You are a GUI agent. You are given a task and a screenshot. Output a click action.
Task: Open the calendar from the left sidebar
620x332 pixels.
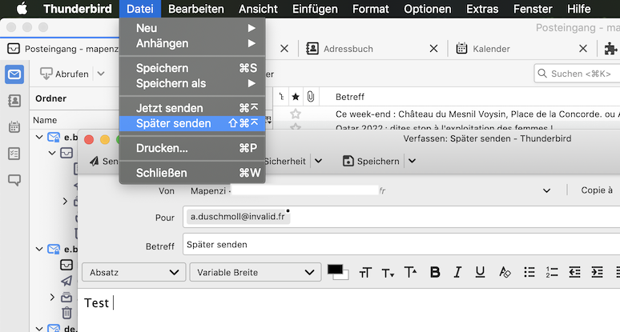point(14,127)
